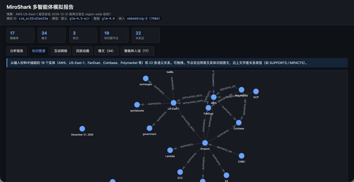Select the GCP node
Viewport: 354px width, 182px height.
click(256, 91)
